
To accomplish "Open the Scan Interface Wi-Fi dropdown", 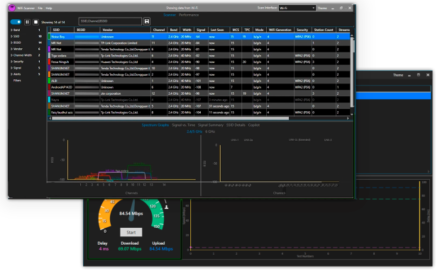I will pos(297,8).
